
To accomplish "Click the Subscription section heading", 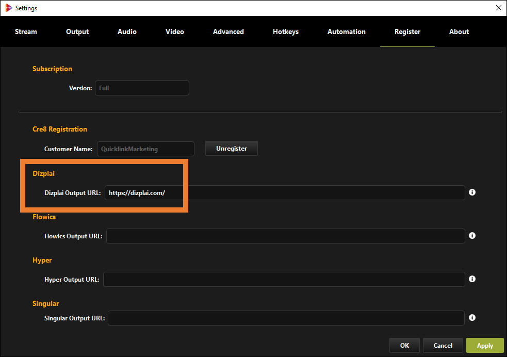I will pos(53,69).
